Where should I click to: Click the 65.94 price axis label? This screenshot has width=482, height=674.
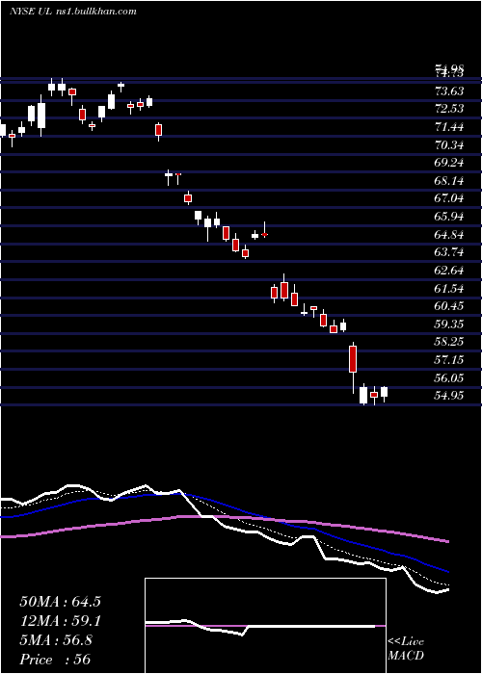[449, 217]
